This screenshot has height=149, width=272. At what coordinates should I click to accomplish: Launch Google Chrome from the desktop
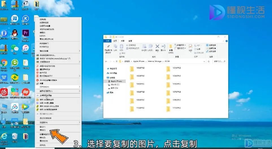(4, 65)
